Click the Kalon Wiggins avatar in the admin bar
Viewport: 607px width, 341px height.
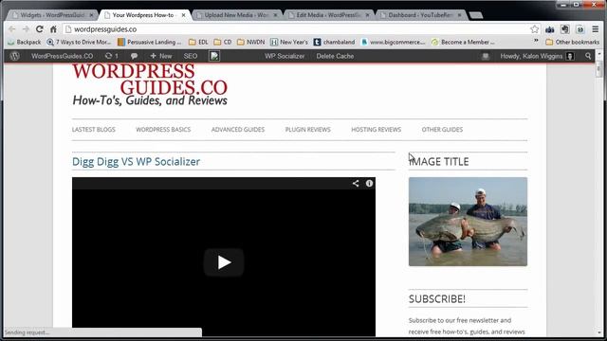[x=570, y=56]
